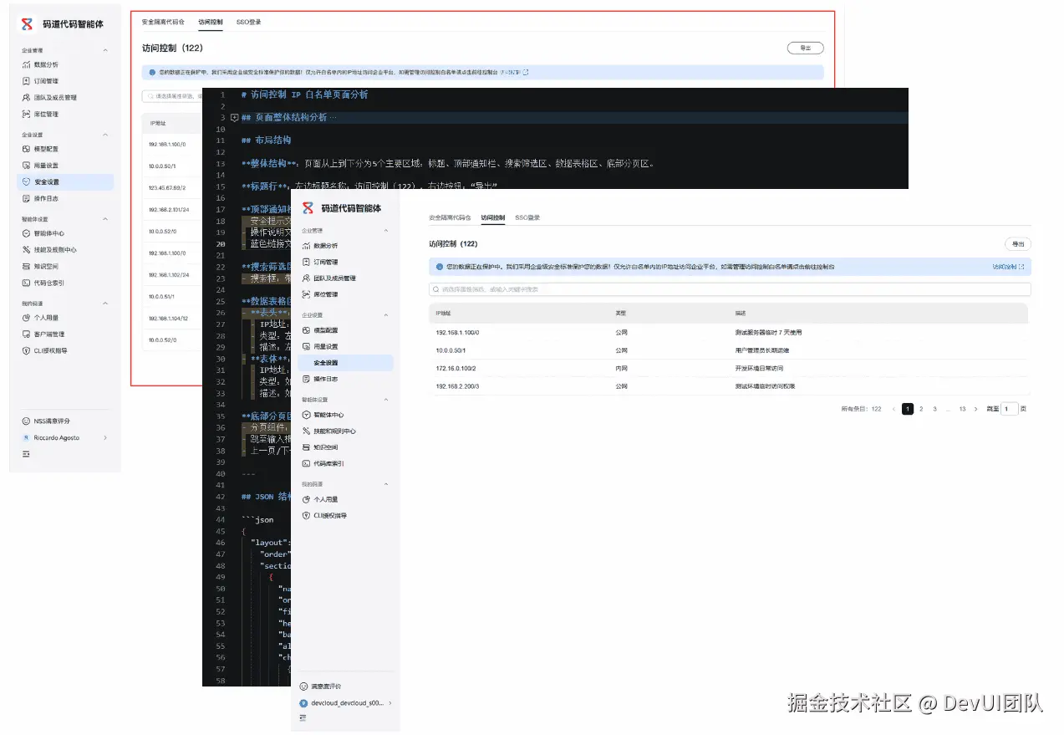Click 满意度评价 smiley icon in front window
The image size is (1064, 735).
304,687
